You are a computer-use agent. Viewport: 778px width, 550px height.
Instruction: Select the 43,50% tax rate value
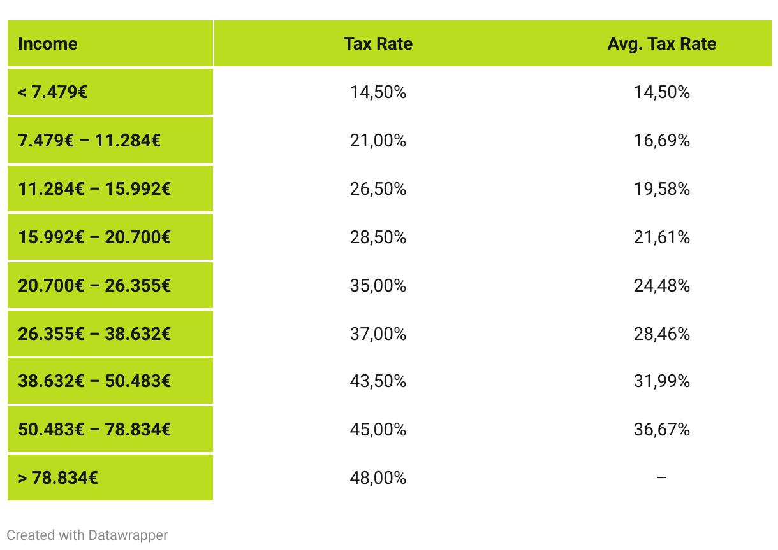(378, 381)
